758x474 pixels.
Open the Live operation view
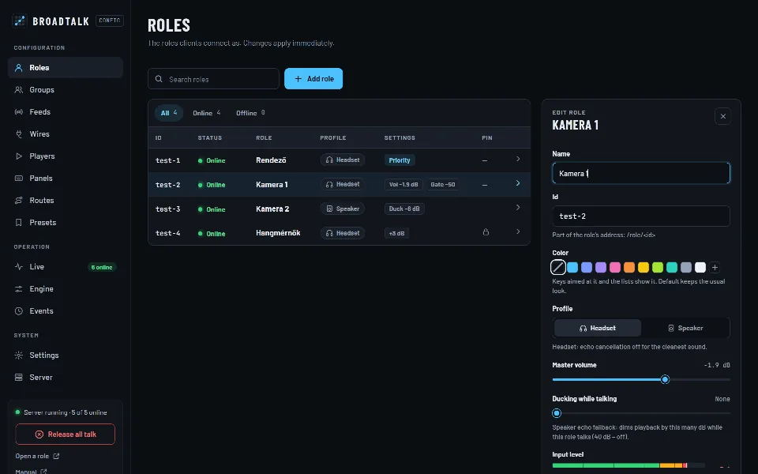(66, 267)
